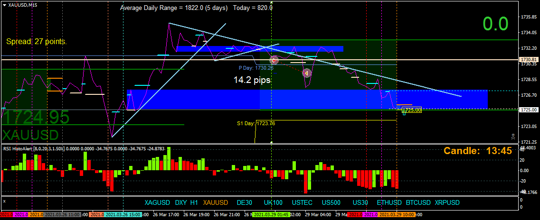Switch chart to XAGUSD symbol
This screenshot has width=540, height=220.
click(x=157, y=202)
